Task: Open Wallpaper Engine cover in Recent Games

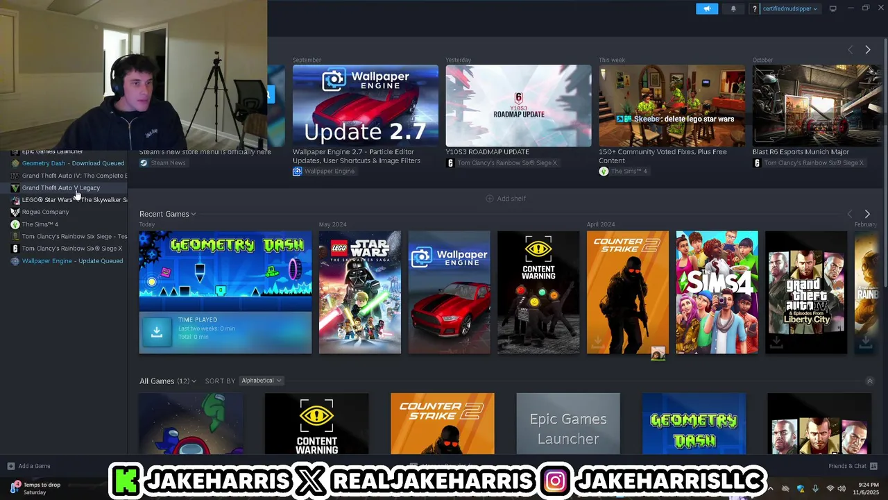Action: 449,292
